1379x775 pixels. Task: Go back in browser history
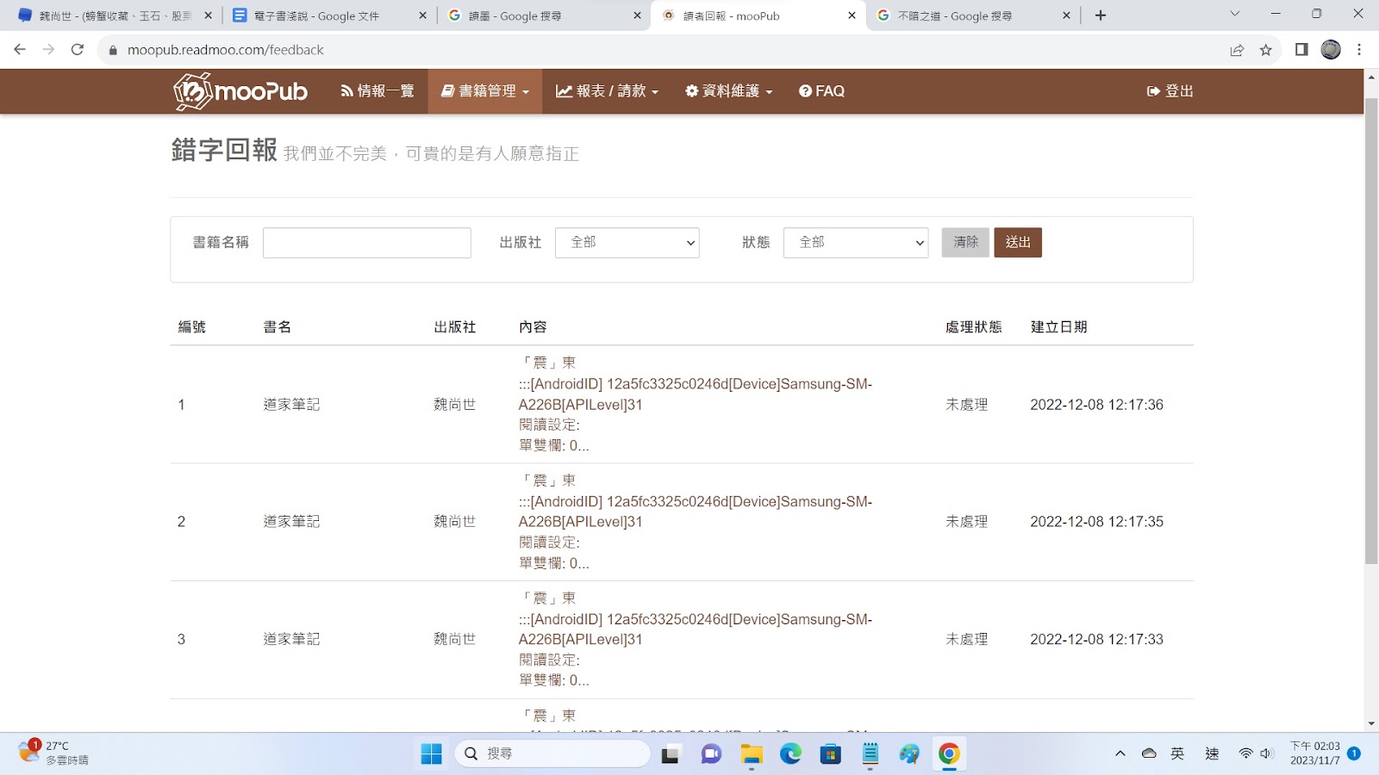(x=20, y=50)
